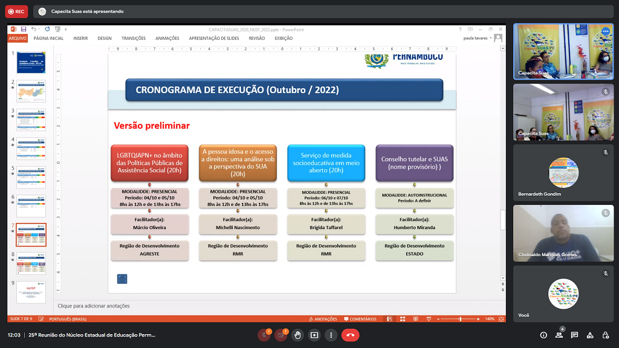Viewport: 619px width, 348px height.
Task: Toggle the camera on
Action: (x=280, y=335)
